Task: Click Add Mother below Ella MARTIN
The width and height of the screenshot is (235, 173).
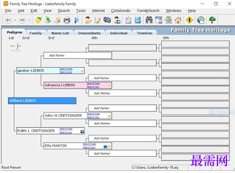Action: [x=123, y=153]
